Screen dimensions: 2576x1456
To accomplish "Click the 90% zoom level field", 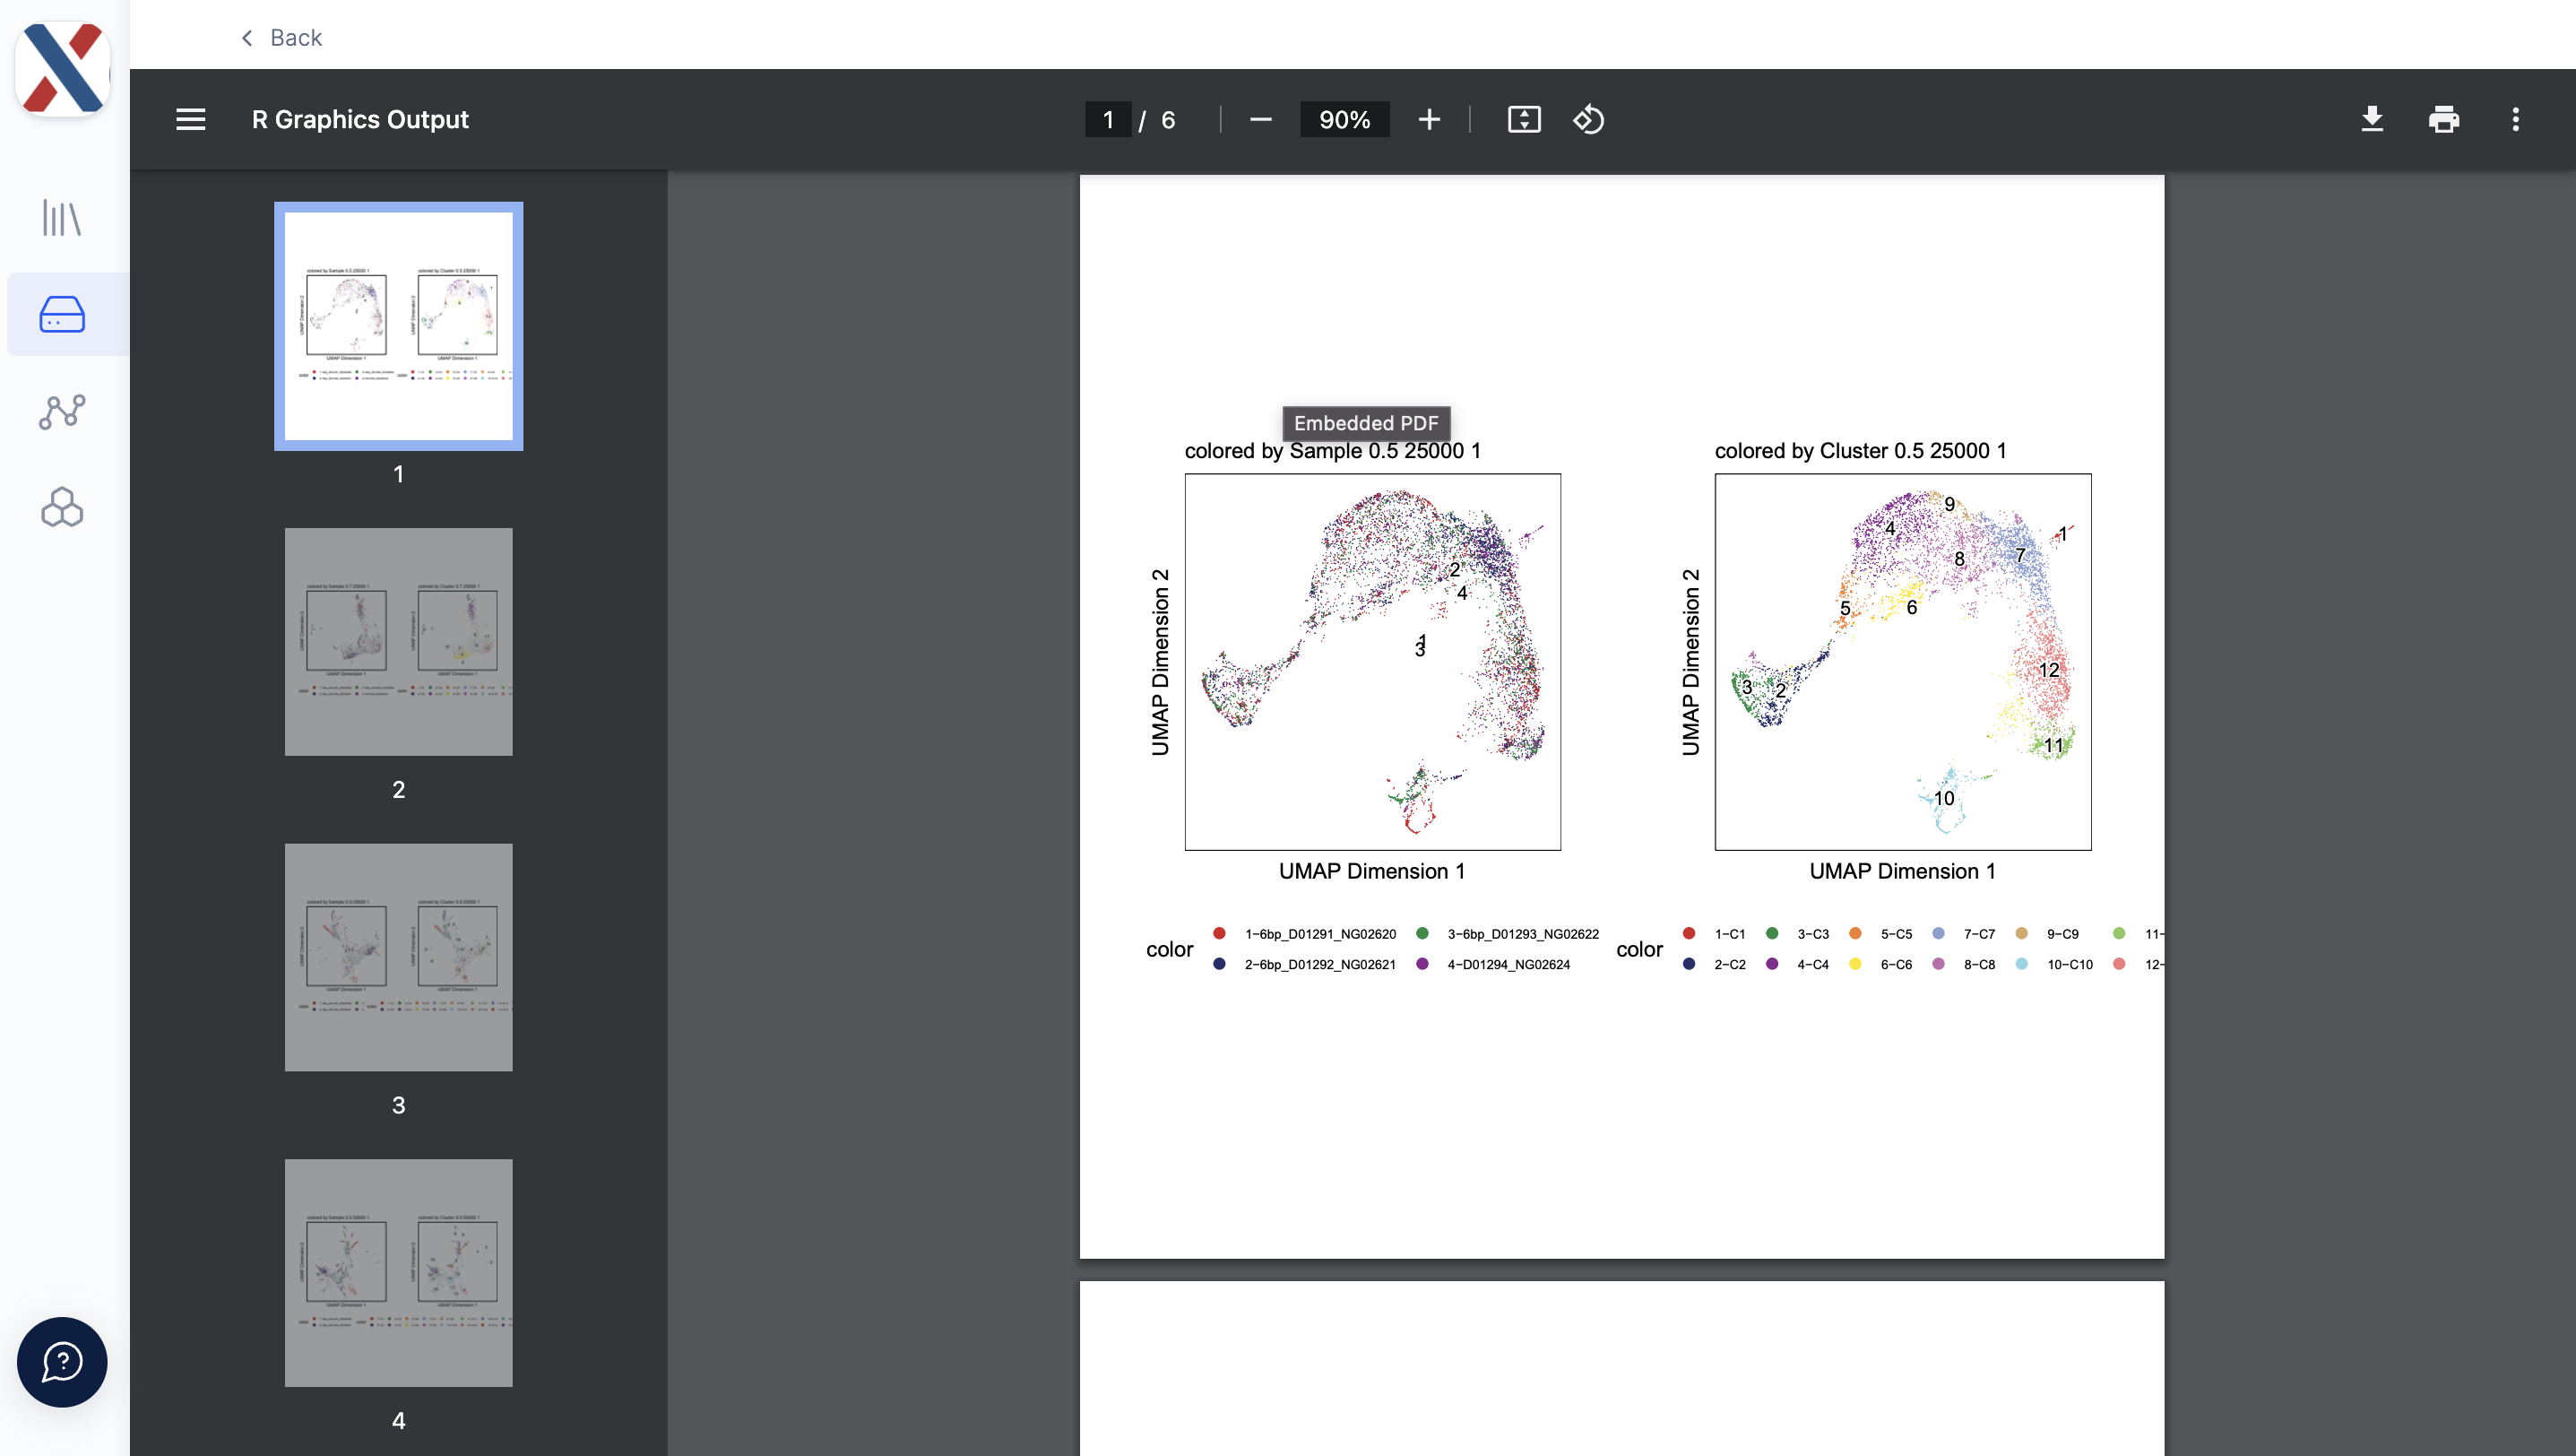I will pos(1344,119).
